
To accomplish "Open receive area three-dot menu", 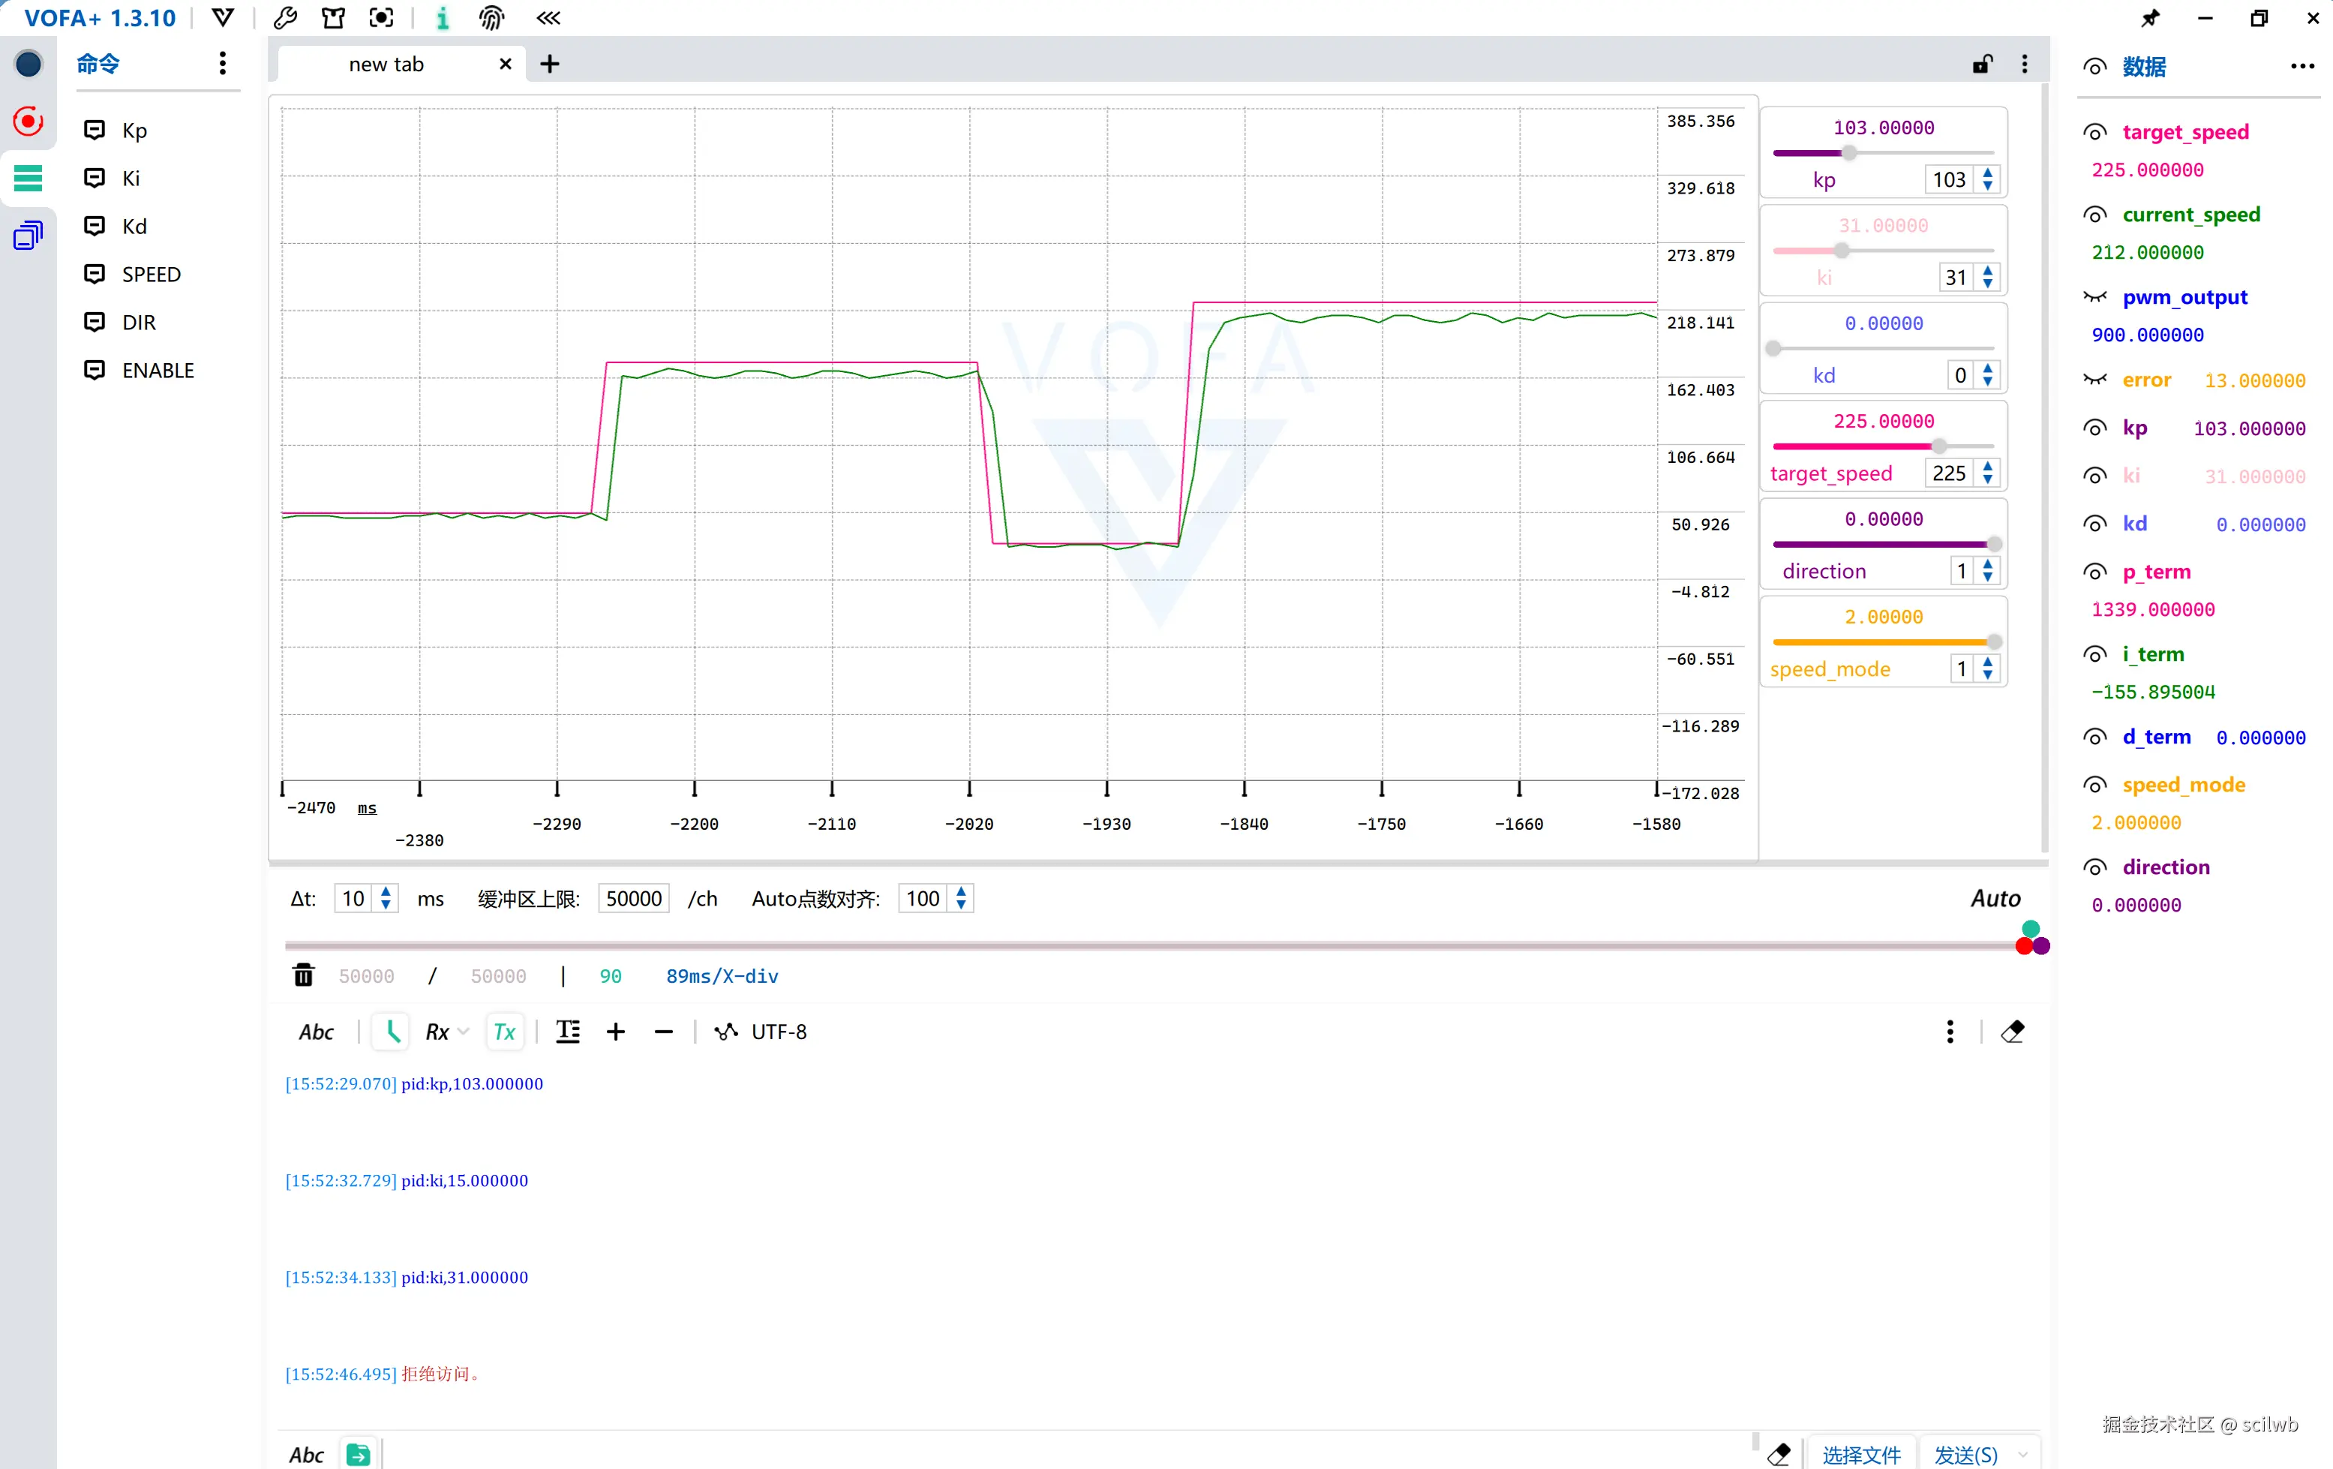I will [x=1950, y=1031].
